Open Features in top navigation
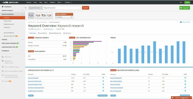The image size is (193, 99). click(x=29, y=2)
